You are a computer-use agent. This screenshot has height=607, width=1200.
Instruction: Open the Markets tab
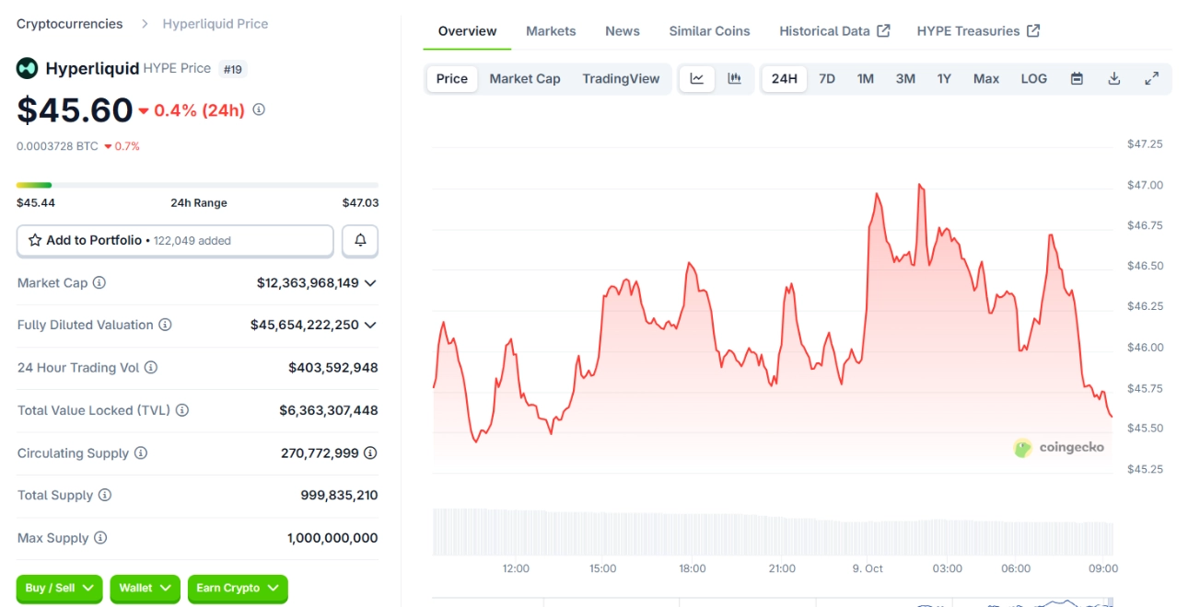click(551, 31)
